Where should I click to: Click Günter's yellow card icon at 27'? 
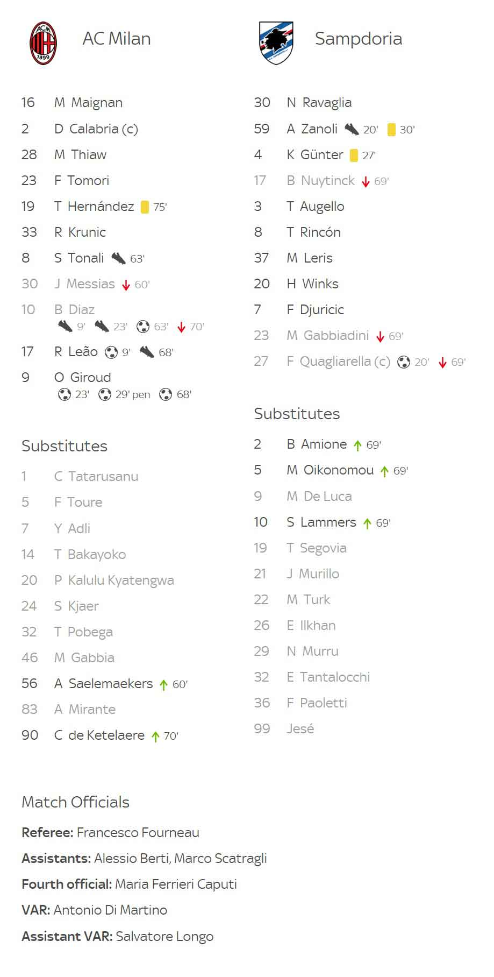(x=354, y=155)
